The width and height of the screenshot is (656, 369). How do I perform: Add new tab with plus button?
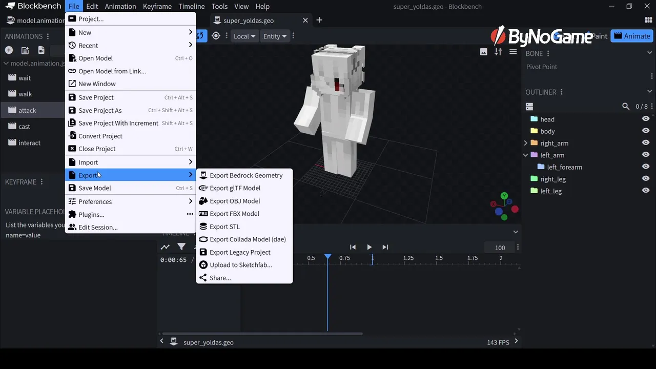(x=319, y=20)
